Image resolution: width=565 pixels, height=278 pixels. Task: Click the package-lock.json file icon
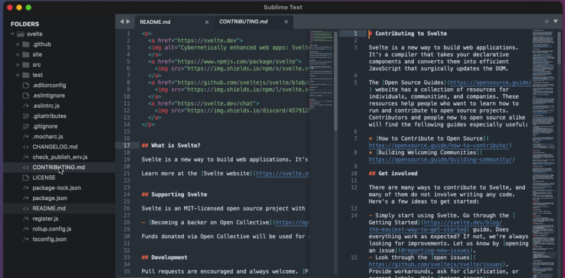tap(26, 188)
